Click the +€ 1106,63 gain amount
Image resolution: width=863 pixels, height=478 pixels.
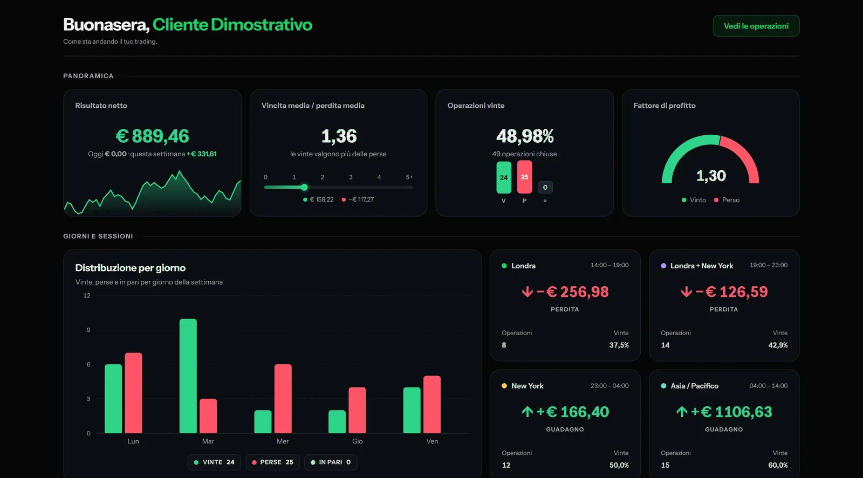tap(731, 412)
